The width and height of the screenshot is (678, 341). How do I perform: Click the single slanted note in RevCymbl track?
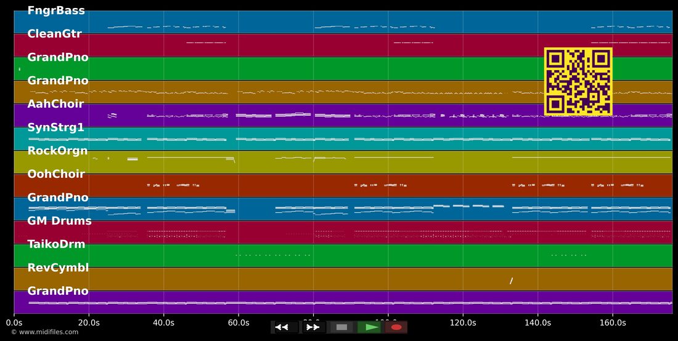[x=511, y=281]
